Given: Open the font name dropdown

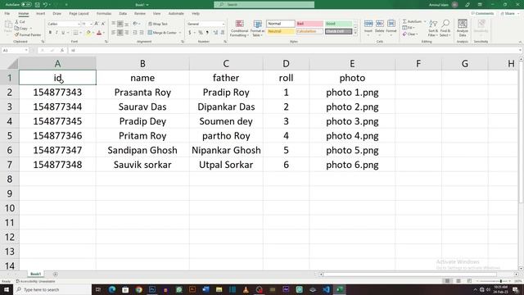Looking at the screenshot, I should [79, 24].
